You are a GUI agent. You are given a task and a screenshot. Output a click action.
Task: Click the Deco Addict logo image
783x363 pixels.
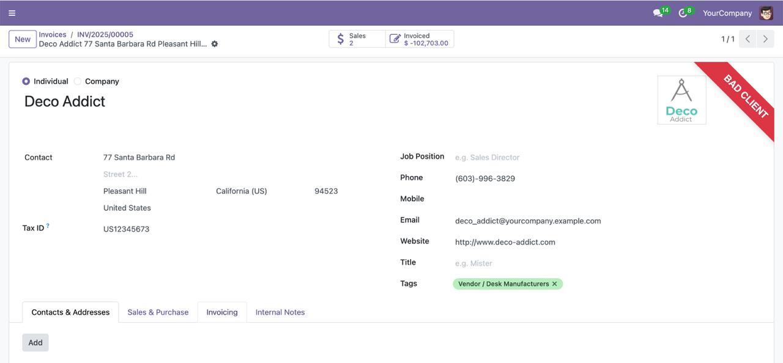pyautogui.click(x=681, y=100)
